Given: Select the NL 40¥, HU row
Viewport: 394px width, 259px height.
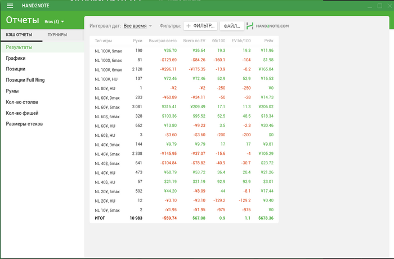Looking at the screenshot, I should click(x=184, y=172).
